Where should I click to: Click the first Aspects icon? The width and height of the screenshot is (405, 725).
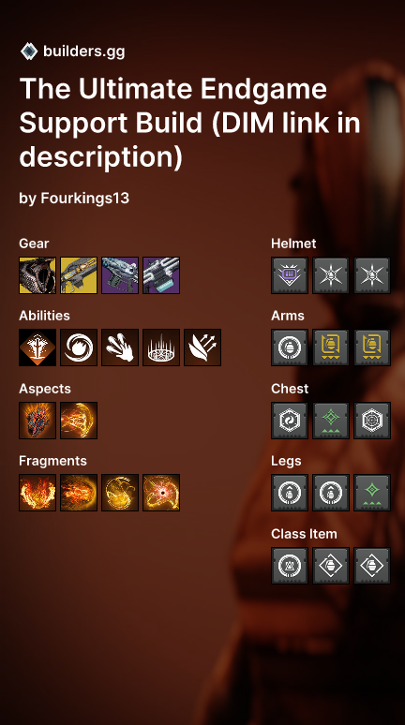(x=37, y=421)
